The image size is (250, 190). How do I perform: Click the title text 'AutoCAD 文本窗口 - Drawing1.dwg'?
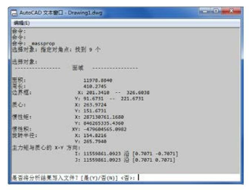(x=61, y=13)
